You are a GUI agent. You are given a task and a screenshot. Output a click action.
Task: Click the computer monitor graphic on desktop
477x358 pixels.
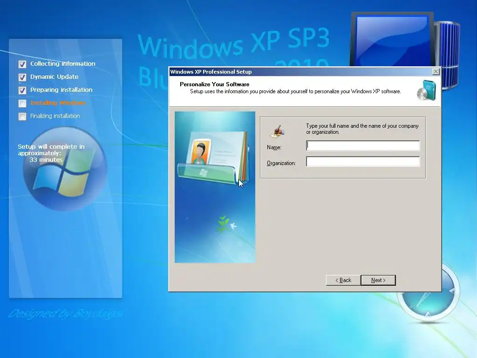pos(392,40)
